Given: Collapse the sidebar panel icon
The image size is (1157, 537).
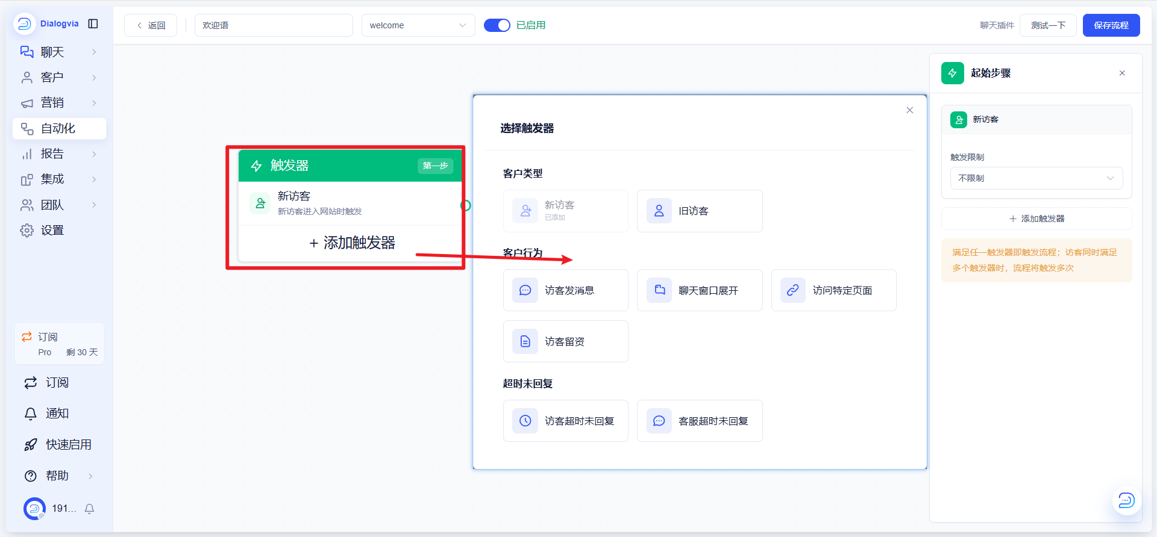Looking at the screenshot, I should (93, 23).
